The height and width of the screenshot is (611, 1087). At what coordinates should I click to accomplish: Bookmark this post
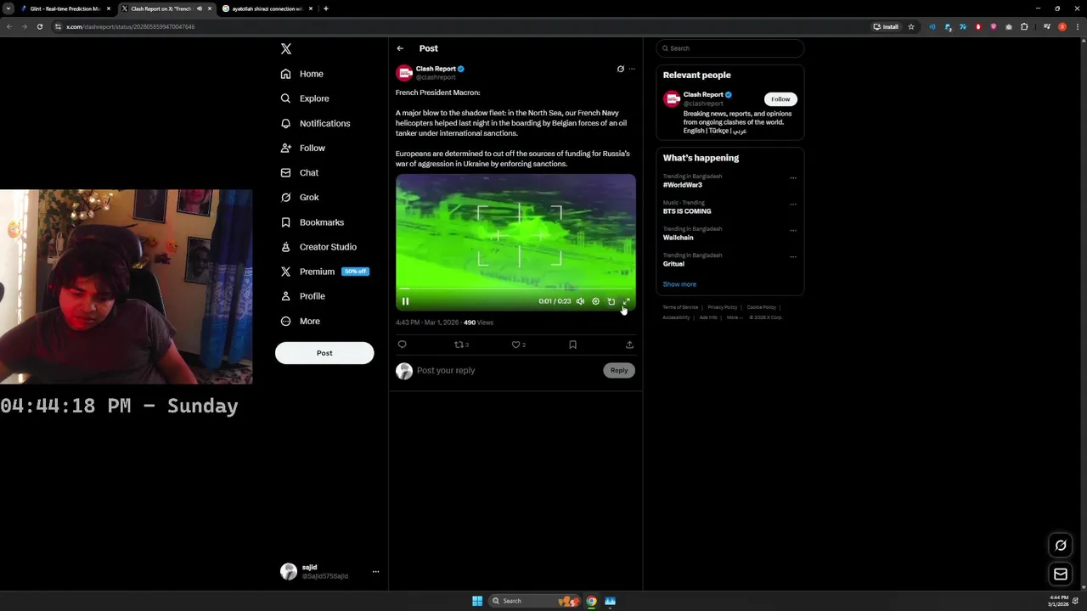tap(572, 345)
